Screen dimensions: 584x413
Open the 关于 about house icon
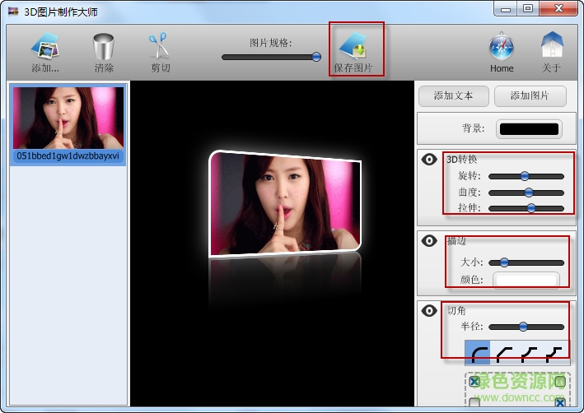click(552, 44)
